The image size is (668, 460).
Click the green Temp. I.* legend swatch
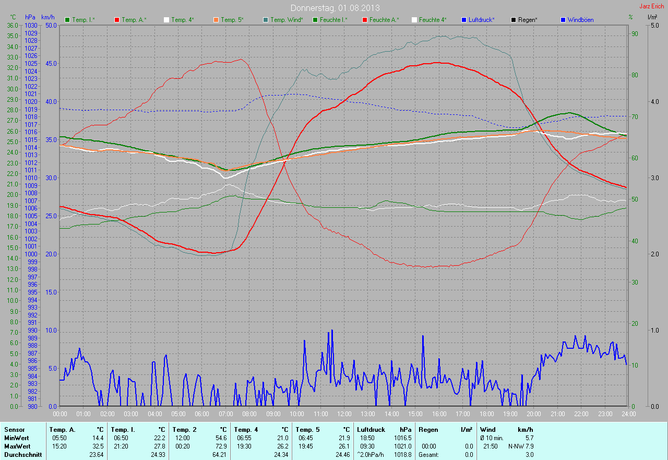click(67, 20)
